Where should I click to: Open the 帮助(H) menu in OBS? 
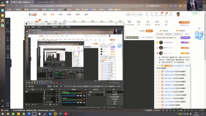68,27
